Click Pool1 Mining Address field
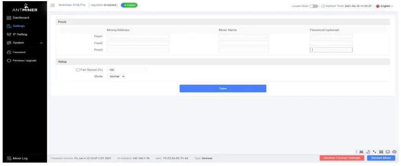 tap(138, 37)
